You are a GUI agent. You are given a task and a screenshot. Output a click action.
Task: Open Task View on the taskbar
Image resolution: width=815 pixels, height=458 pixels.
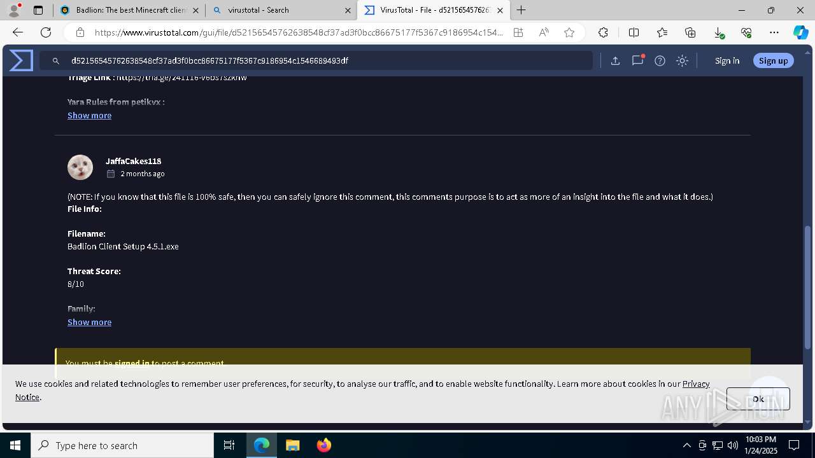point(229,445)
